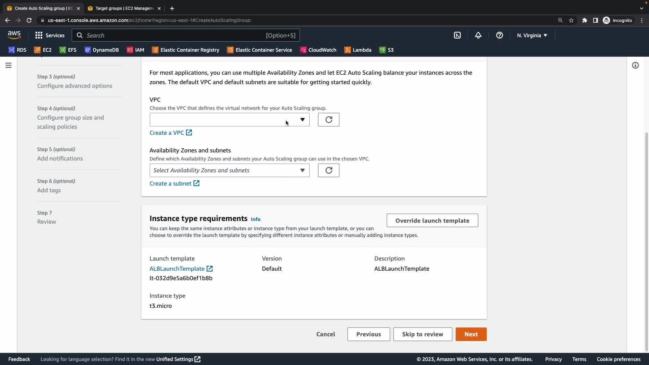Image resolution: width=649 pixels, height=365 pixels.
Task: Open the notifications bell
Action: coord(478,35)
